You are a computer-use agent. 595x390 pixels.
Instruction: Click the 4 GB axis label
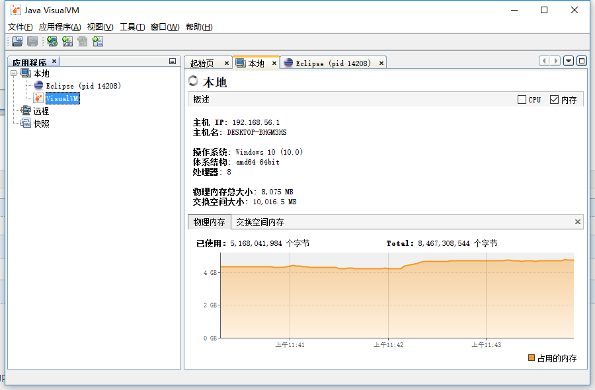(x=210, y=272)
